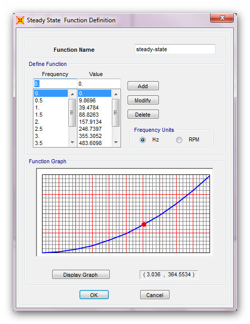Select the Hz frequency unit

(x=143, y=140)
